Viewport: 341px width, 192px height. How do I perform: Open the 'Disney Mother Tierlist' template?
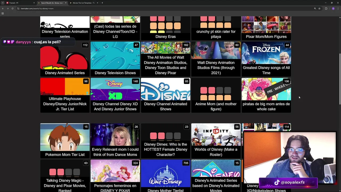click(165, 176)
